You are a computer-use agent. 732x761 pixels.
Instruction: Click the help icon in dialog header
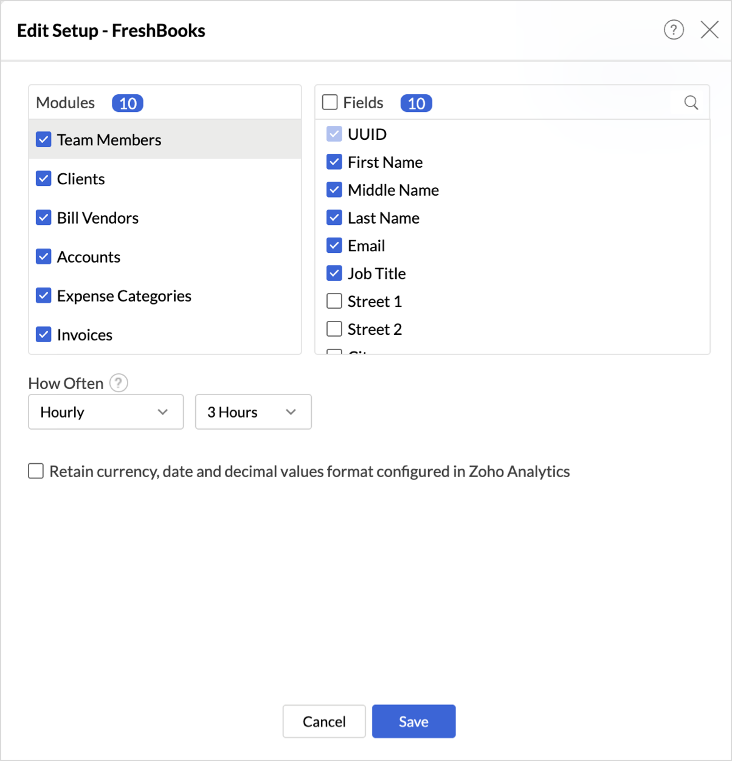[674, 30]
